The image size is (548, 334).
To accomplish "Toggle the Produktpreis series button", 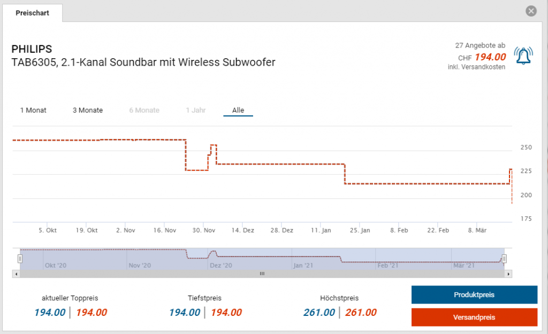I will point(474,295).
